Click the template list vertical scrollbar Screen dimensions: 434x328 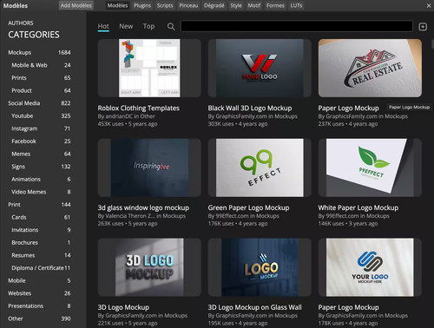[x=432, y=44]
